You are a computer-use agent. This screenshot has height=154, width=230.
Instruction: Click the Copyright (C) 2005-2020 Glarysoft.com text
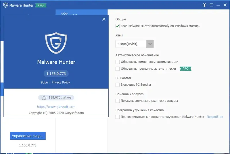56,113
